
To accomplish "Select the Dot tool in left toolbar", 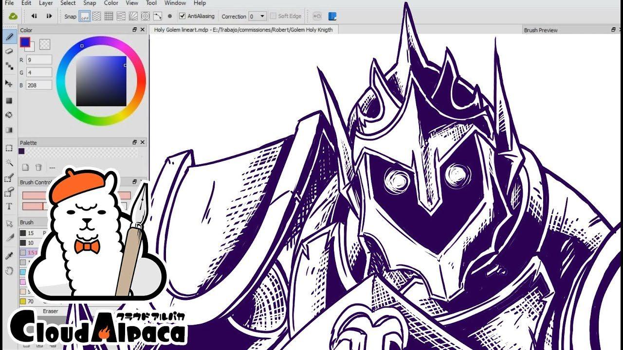I will pos(9,67).
